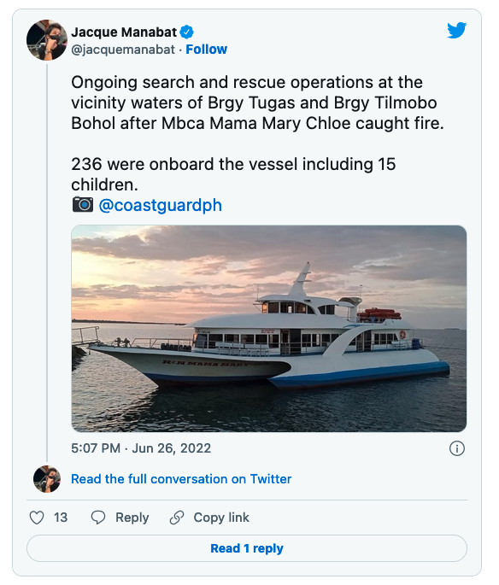Viewport: 499px width, 585px height.
Task: Click the Reply text label
Action: coord(132,518)
